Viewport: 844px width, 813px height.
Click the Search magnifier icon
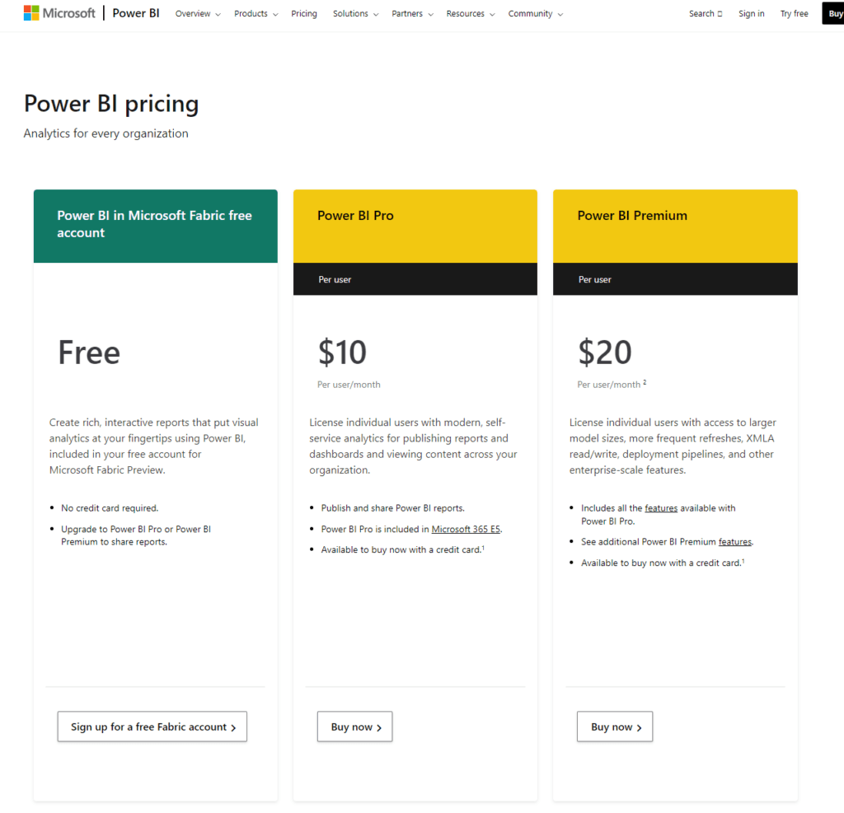point(720,14)
